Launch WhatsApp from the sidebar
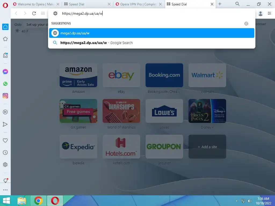The height and width of the screenshot is (206, 275). [x=5, y=84]
